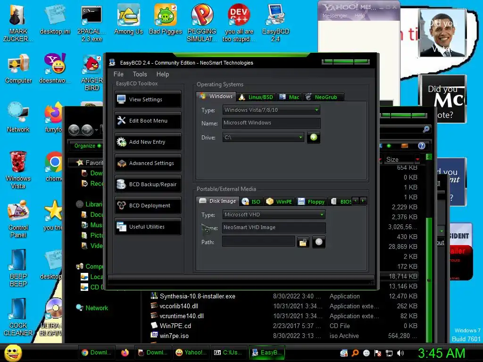
Task: Click the volume speaker tray icon
Action: pyautogui.click(x=400, y=353)
